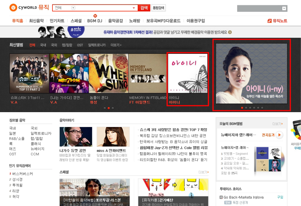The height and width of the screenshot is (206, 301).
Task: Open 최신음악 menu
Action: 36,21
